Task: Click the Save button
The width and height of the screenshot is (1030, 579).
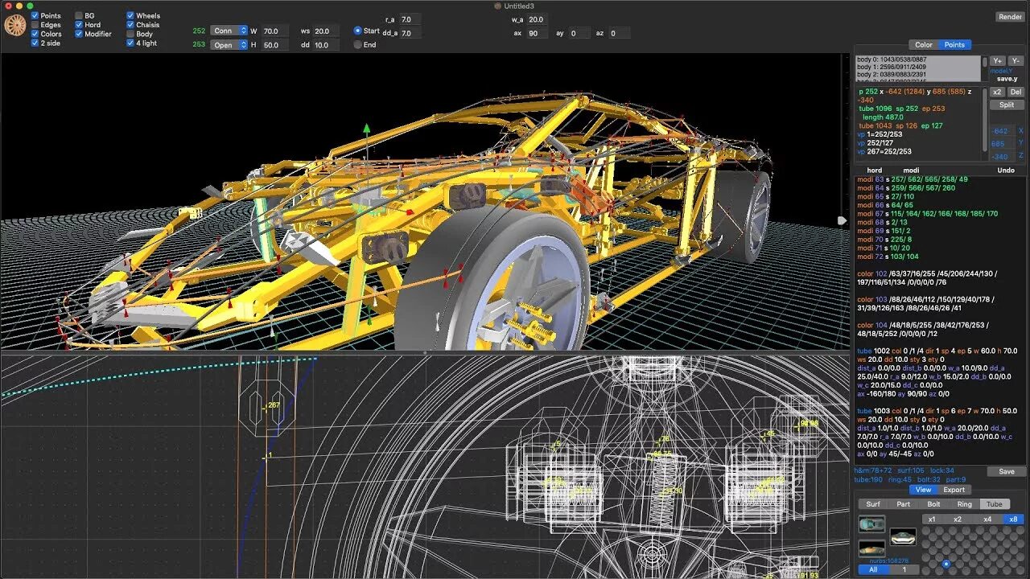Action: (x=1007, y=472)
